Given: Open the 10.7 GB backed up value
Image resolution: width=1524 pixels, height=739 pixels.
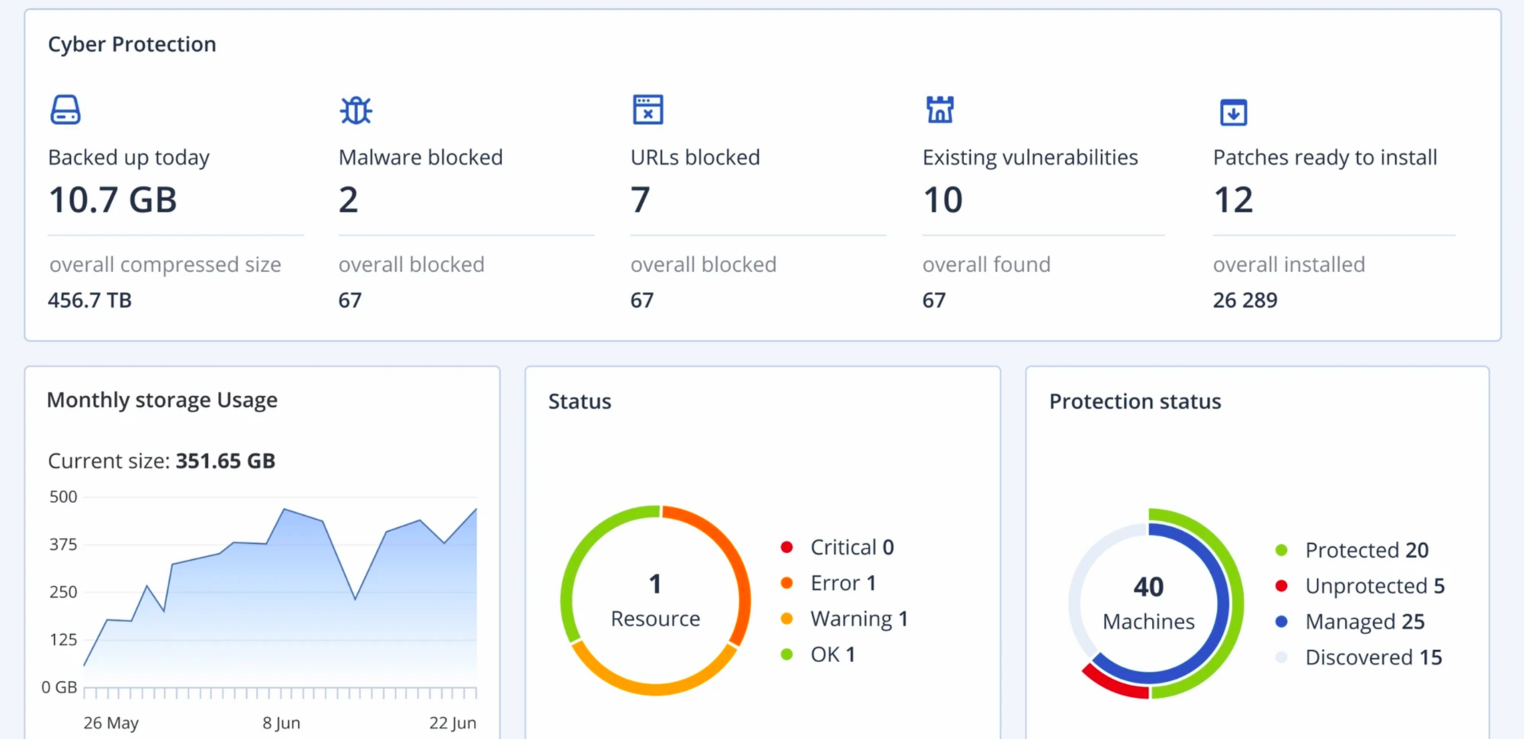Looking at the screenshot, I should (x=113, y=200).
